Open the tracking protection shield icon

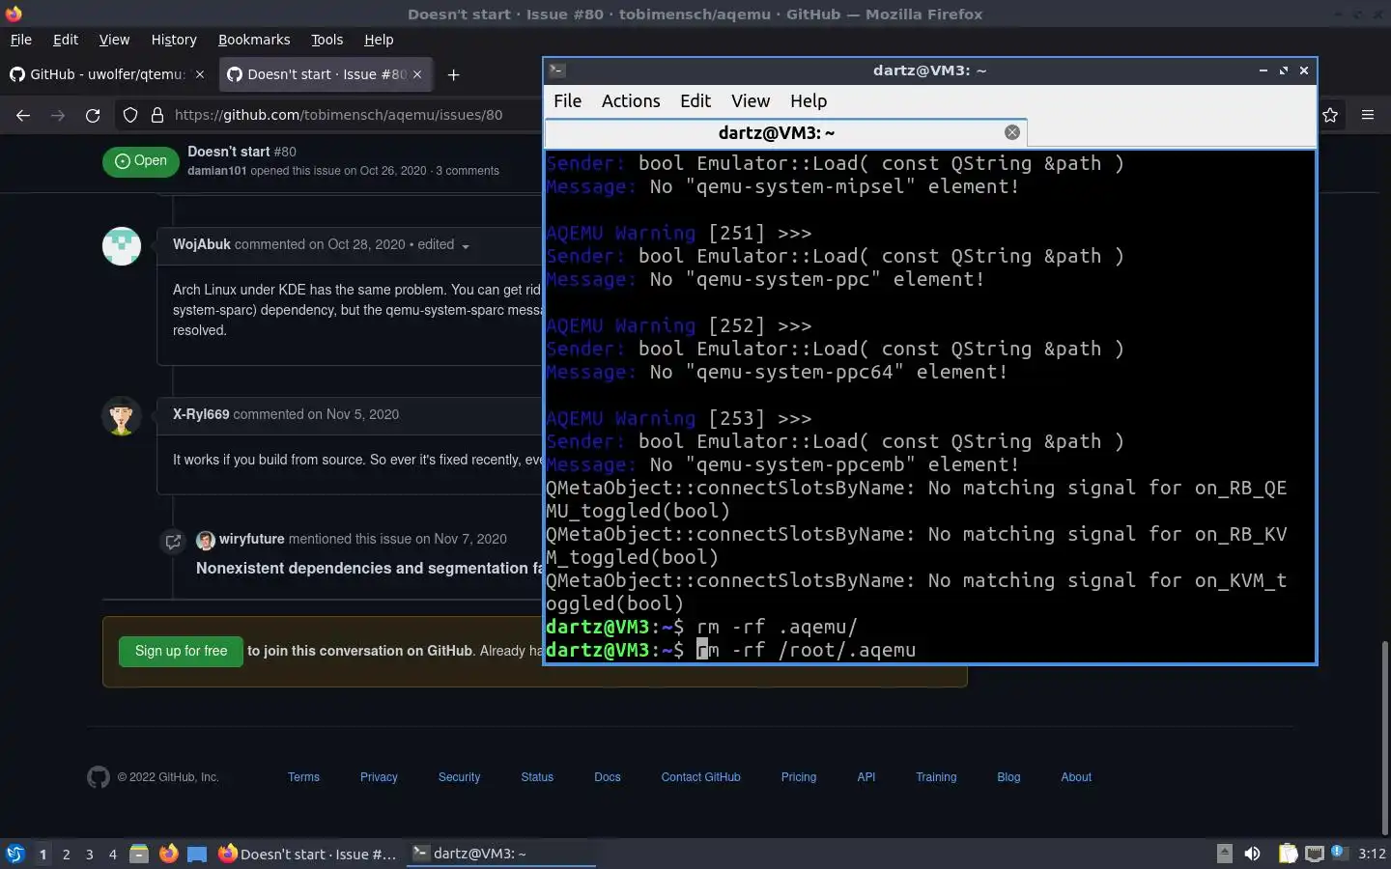130,115
